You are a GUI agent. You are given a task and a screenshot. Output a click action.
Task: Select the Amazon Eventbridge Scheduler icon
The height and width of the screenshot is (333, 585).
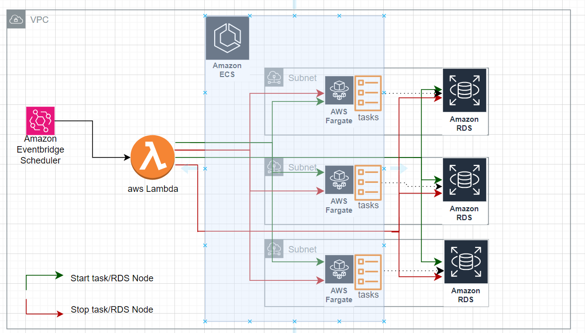click(x=40, y=120)
